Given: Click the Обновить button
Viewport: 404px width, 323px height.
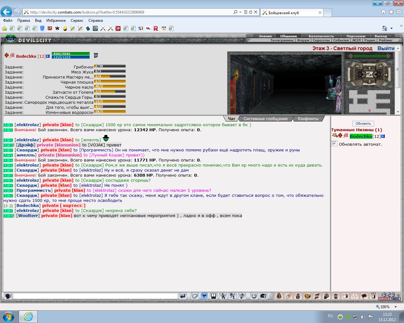Looking at the screenshot, I should click(x=363, y=124).
